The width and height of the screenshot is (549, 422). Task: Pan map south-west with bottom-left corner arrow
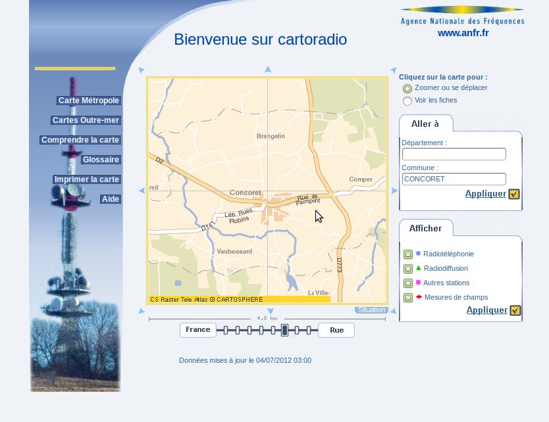point(142,311)
